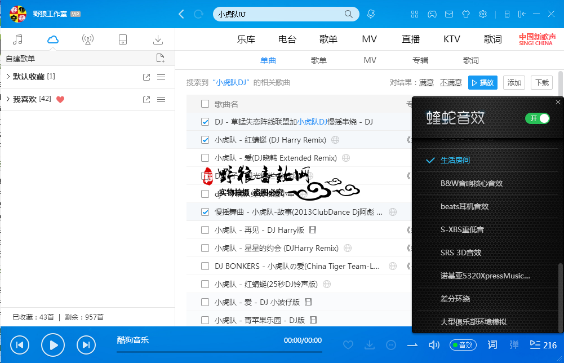
Task: Toggle desktop lyrics with 词 button
Action: point(492,345)
